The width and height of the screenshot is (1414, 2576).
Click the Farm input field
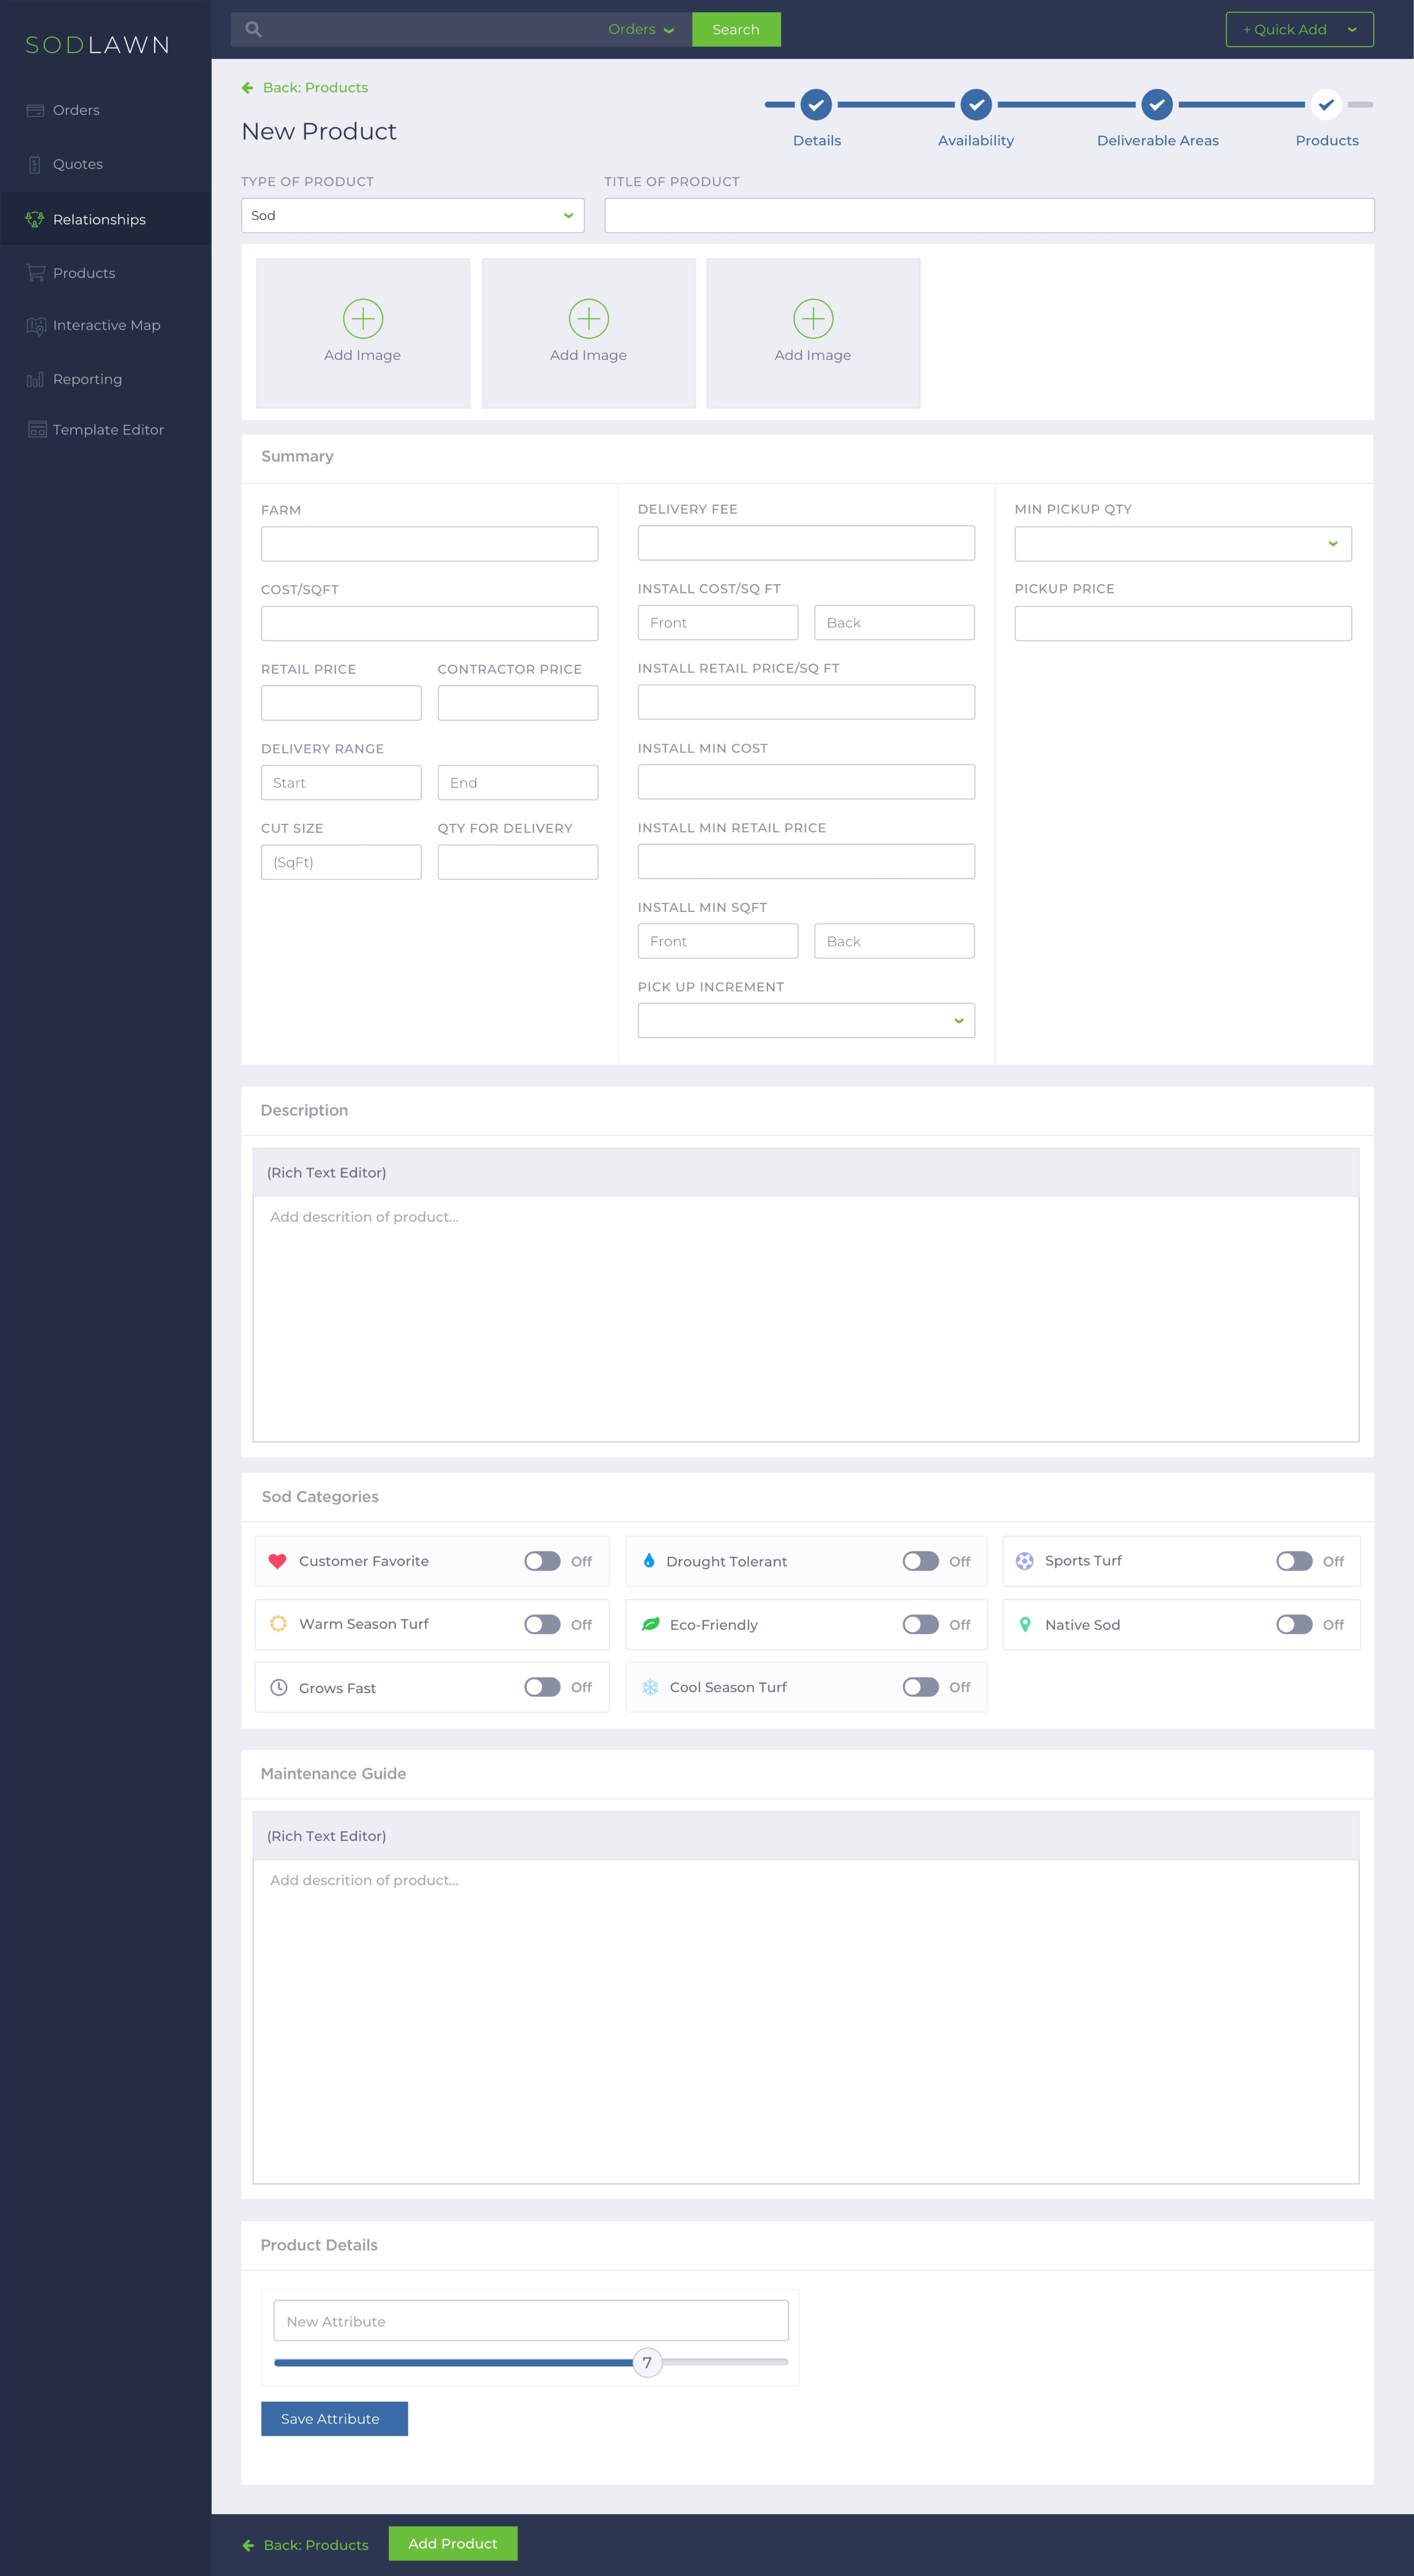tap(429, 544)
